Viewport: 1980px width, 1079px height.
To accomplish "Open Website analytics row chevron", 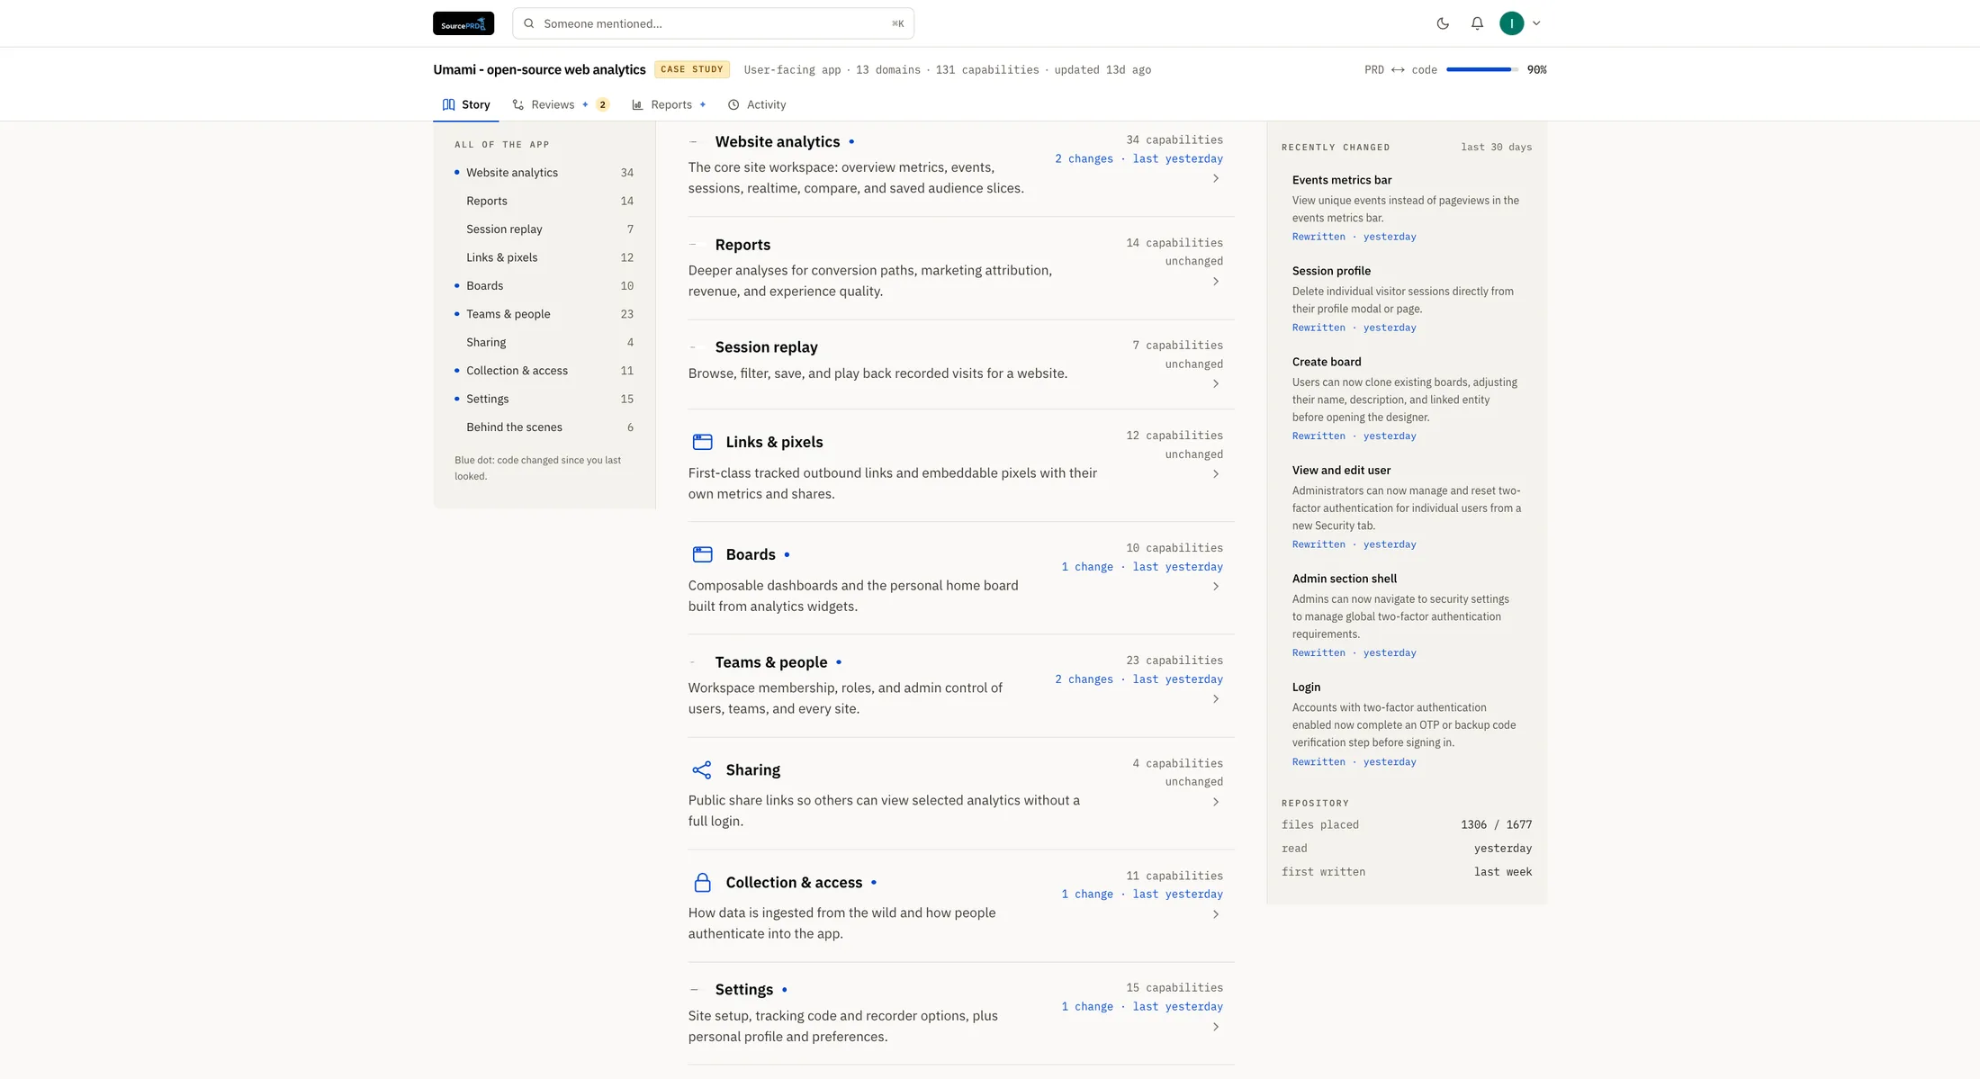I will point(1216,178).
